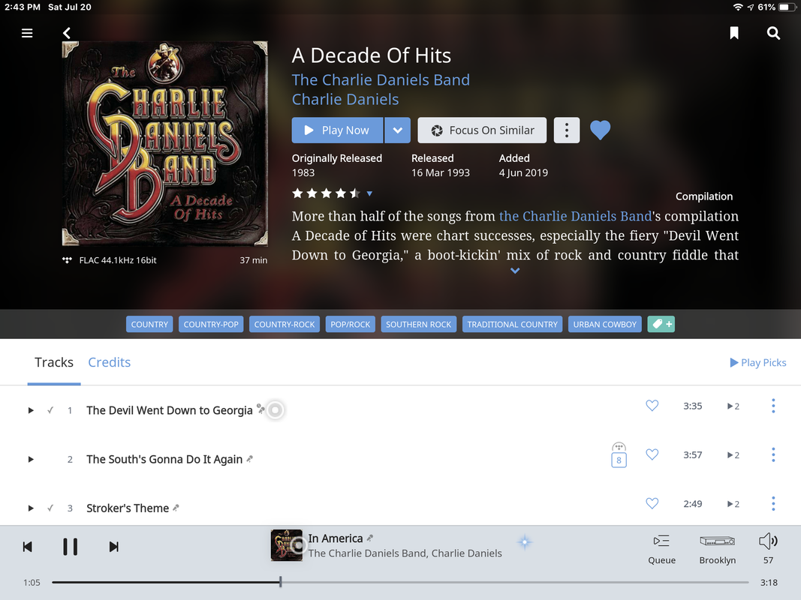801x600 pixels.
Task: Open lyrics icon next to South's Gonna Do It Again
Action: point(250,459)
